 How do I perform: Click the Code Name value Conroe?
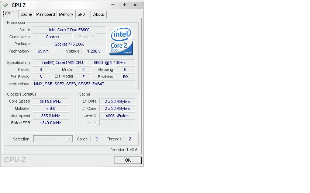(x=52, y=37)
